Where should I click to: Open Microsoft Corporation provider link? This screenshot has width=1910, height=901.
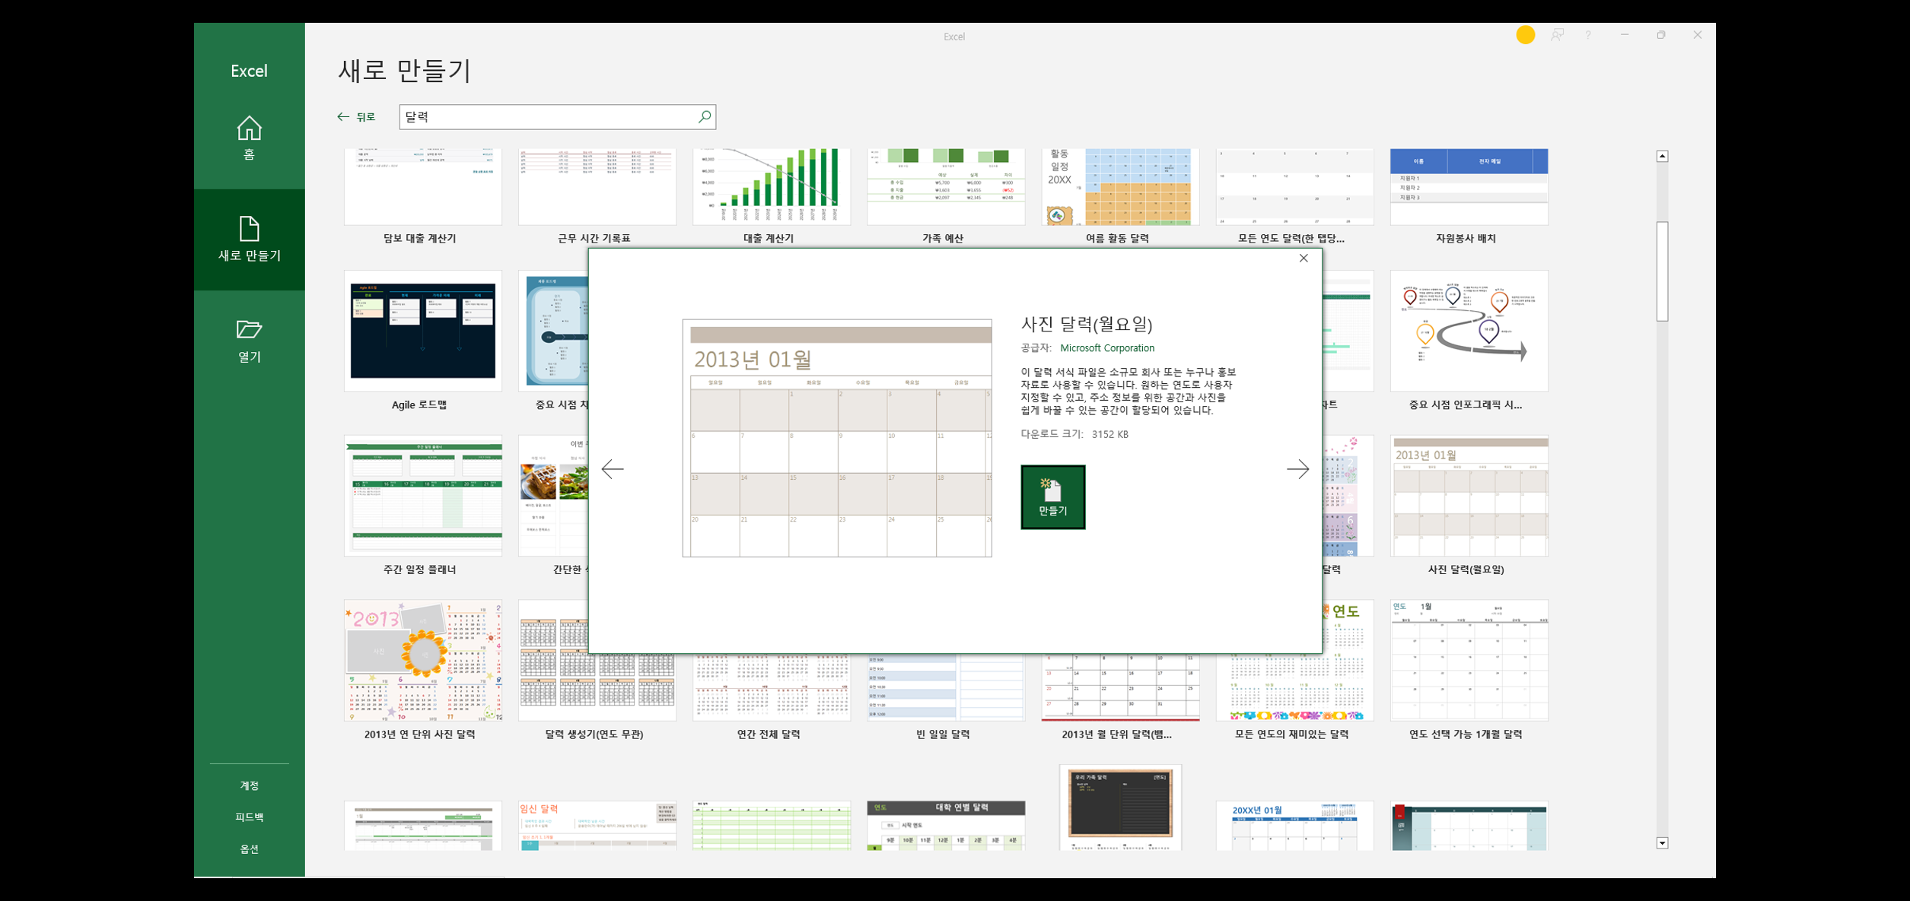tap(1106, 348)
